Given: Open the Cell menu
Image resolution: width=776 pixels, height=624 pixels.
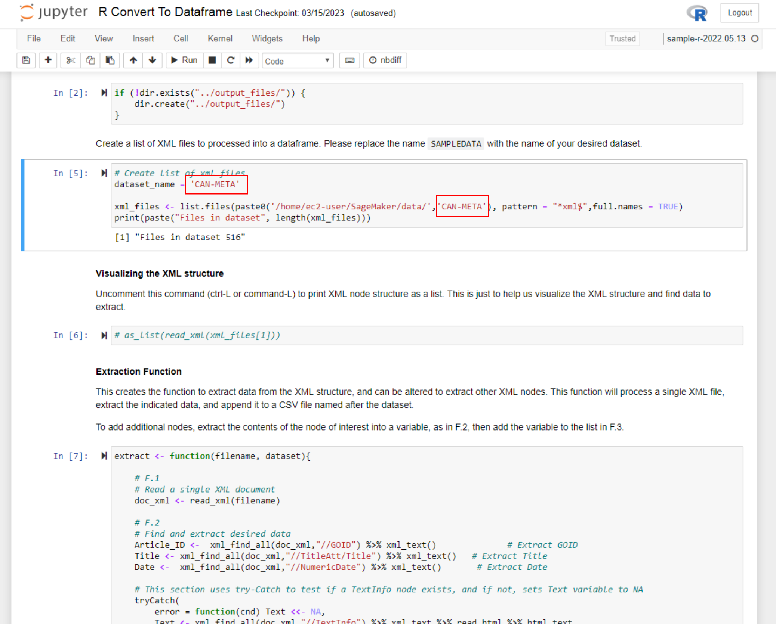Looking at the screenshot, I should pyautogui.click(x=181, y=38).
